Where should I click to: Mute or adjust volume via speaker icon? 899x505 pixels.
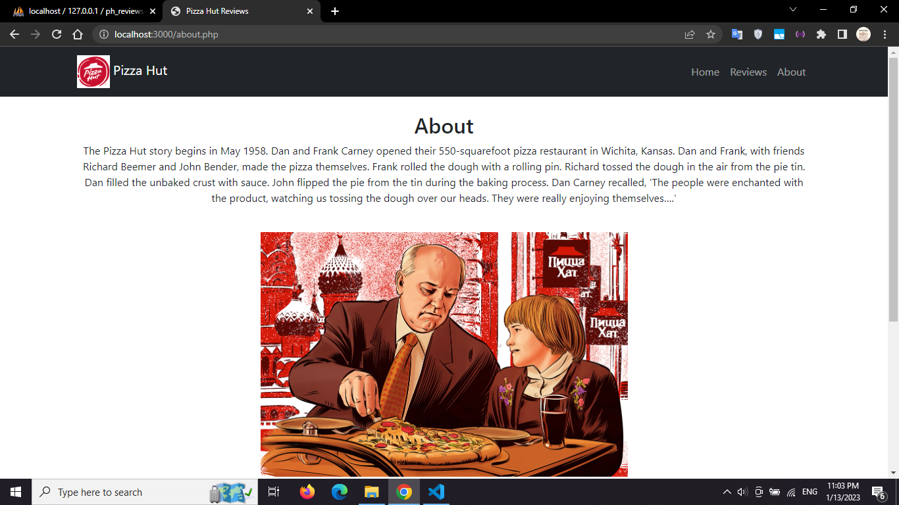pos(742,492)
